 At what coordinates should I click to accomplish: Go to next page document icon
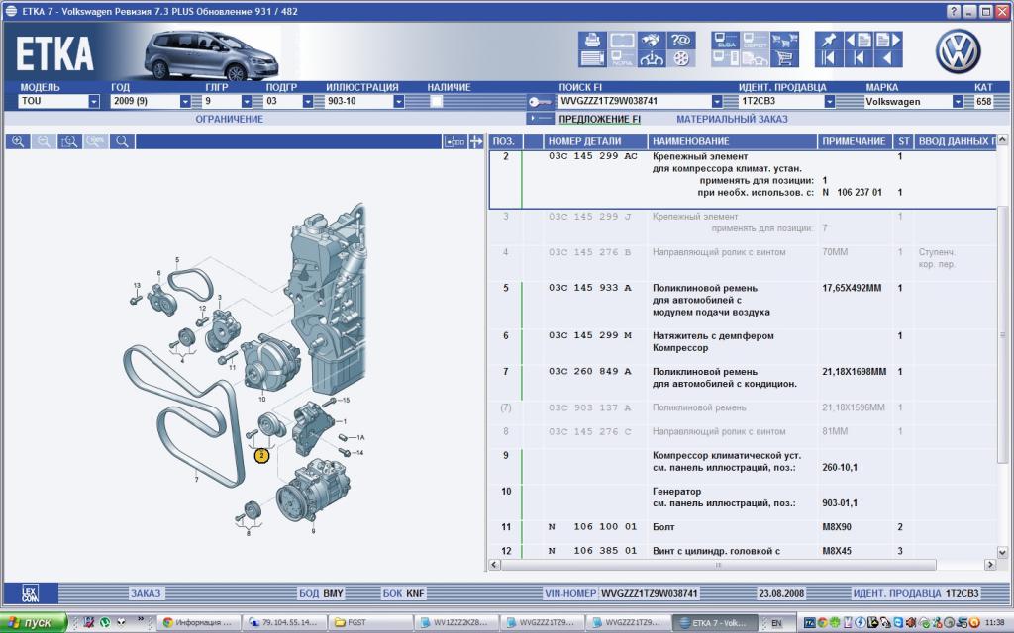tap(888, 40)
